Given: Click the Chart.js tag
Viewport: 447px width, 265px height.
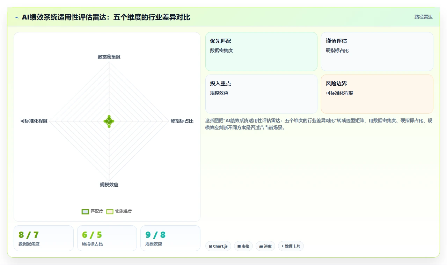Looking at the screenshot, I should pos(218,246).
